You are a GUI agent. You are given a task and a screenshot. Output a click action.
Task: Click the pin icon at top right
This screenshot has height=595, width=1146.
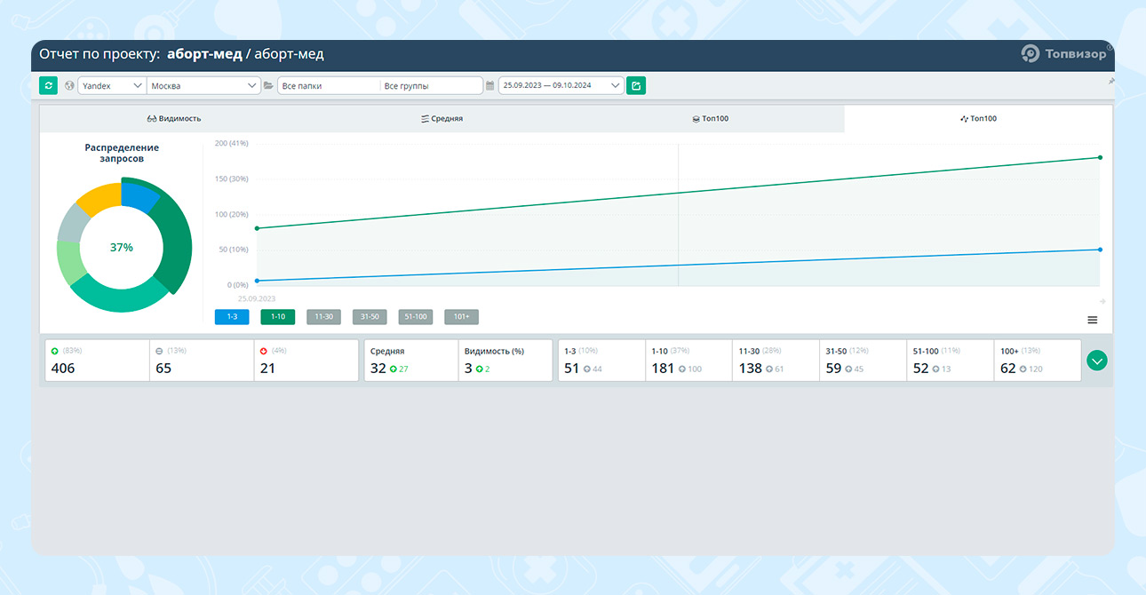pyautogui.click(x=1110, y=82)
